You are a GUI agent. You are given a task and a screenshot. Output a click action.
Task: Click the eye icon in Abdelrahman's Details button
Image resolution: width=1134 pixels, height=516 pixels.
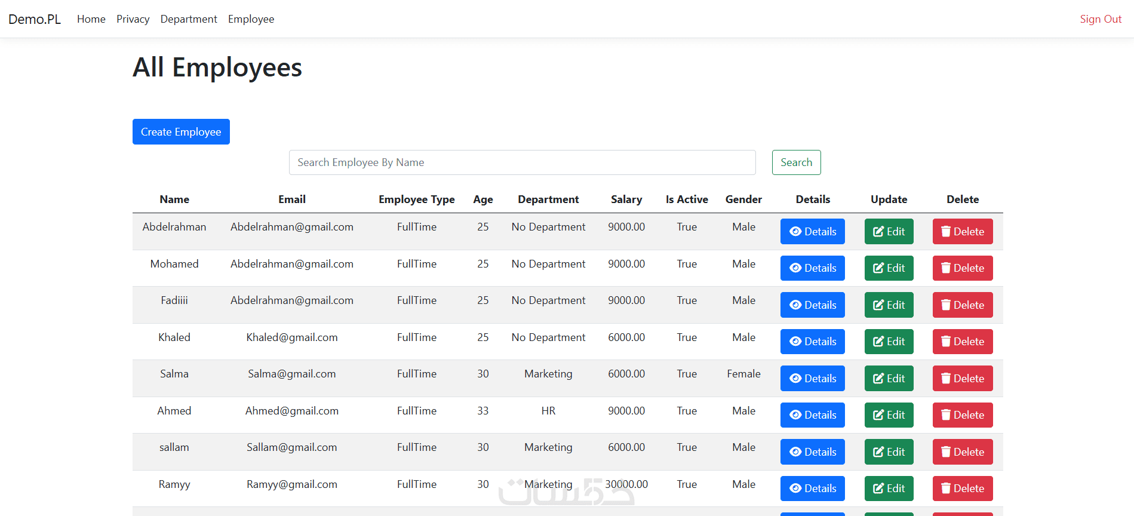click(x=795, y=232)
